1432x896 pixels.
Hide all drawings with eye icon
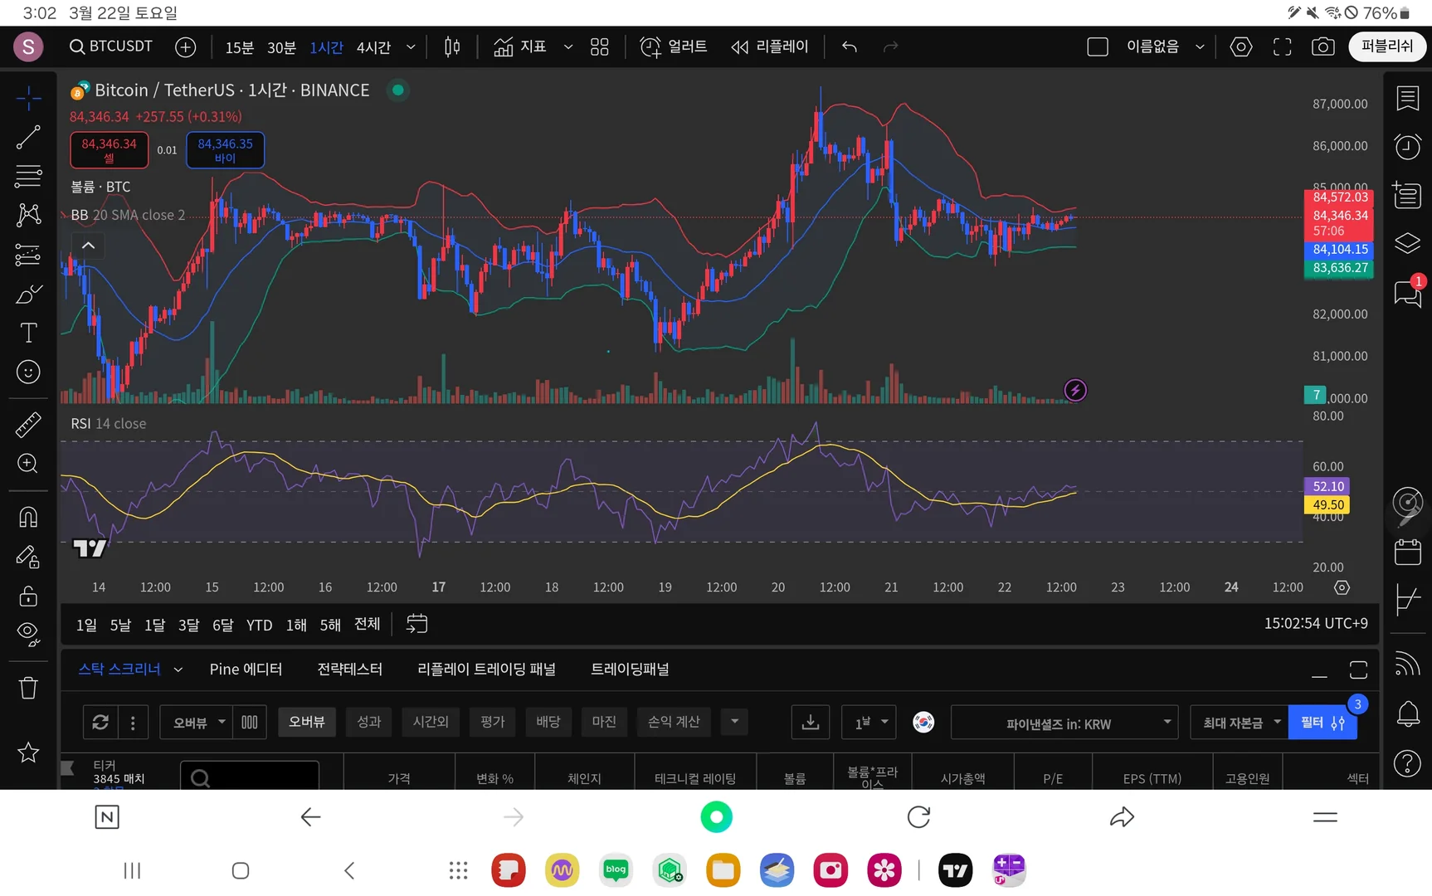pyautogui.click(x=28, y=635)
